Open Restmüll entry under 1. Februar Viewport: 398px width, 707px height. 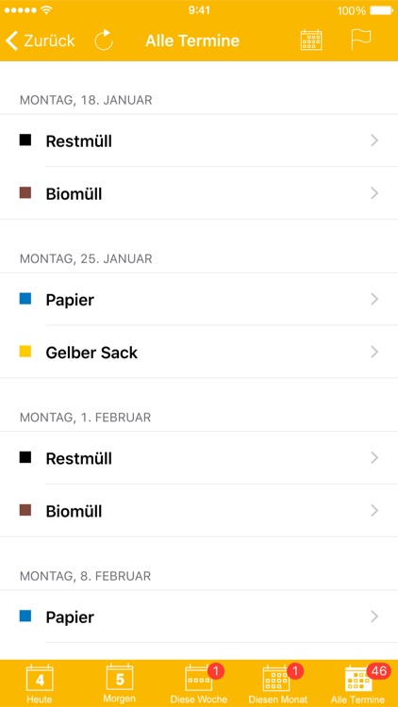(x=199, y=458)
